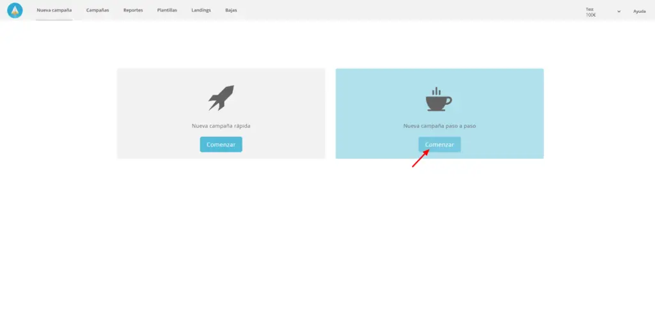Open the Reportes menu item

click(133, 11)
